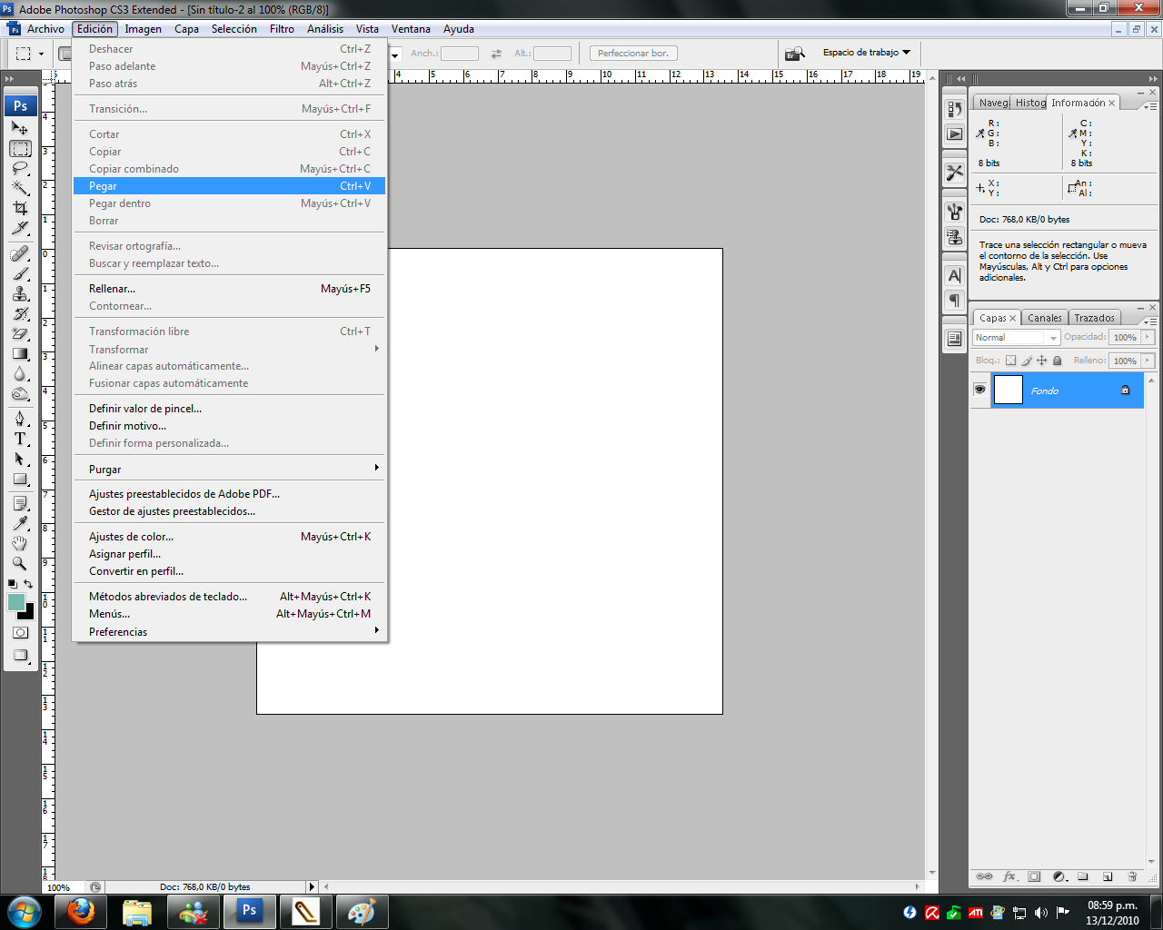Screen dimensions: 1163x930
Task: Open the Normal blend mode dropdown
Action: tap(1016, 337)
